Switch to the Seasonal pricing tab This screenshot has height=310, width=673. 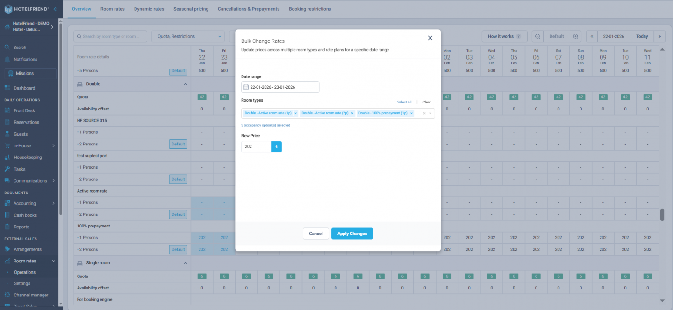pyautogui.click(x=191, y=8)
